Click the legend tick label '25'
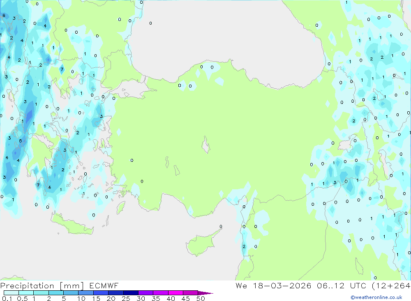The width and height of the screenshot is (411, 301). click(126, 299)
